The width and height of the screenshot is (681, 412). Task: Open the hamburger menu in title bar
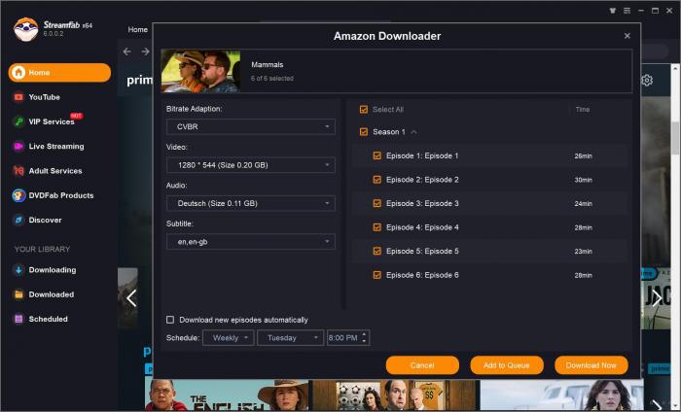[x=627, y=11]
